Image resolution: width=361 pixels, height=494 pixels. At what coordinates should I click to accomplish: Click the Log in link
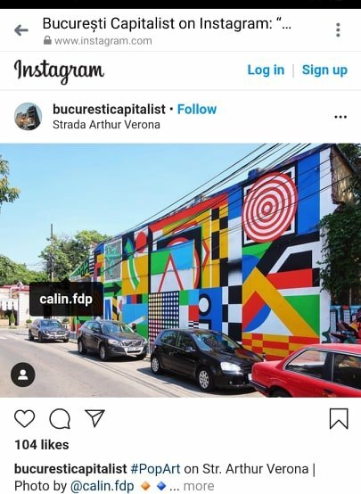(x=266, y=70)
